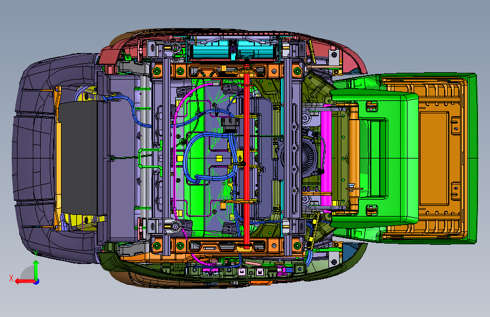Click the blue Z axis dot of triad
Image resolution: width=490 pixels, height=317 pixels.
click(x=37, y=281)
